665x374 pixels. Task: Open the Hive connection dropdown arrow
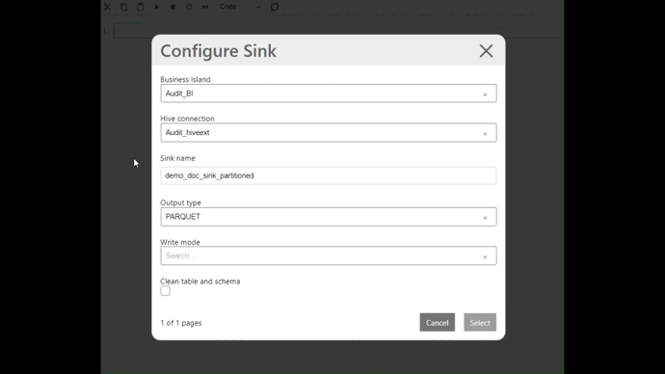[x=485, y=133]
